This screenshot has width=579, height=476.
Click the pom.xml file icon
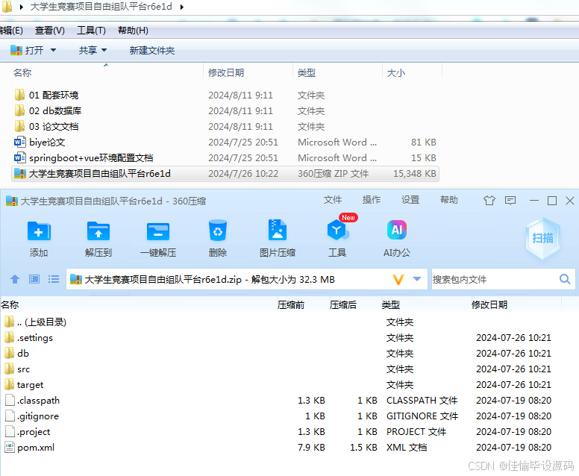[x=9, y=447]
